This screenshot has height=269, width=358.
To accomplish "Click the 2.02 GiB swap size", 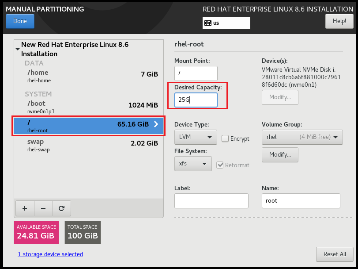I will (x=144, y=143).
